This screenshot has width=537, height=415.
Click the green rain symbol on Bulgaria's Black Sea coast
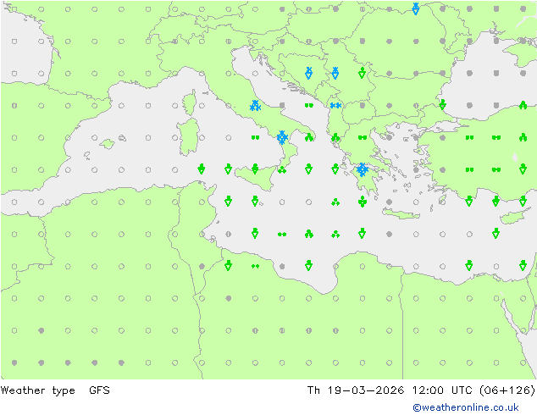[x=442, y=104]
